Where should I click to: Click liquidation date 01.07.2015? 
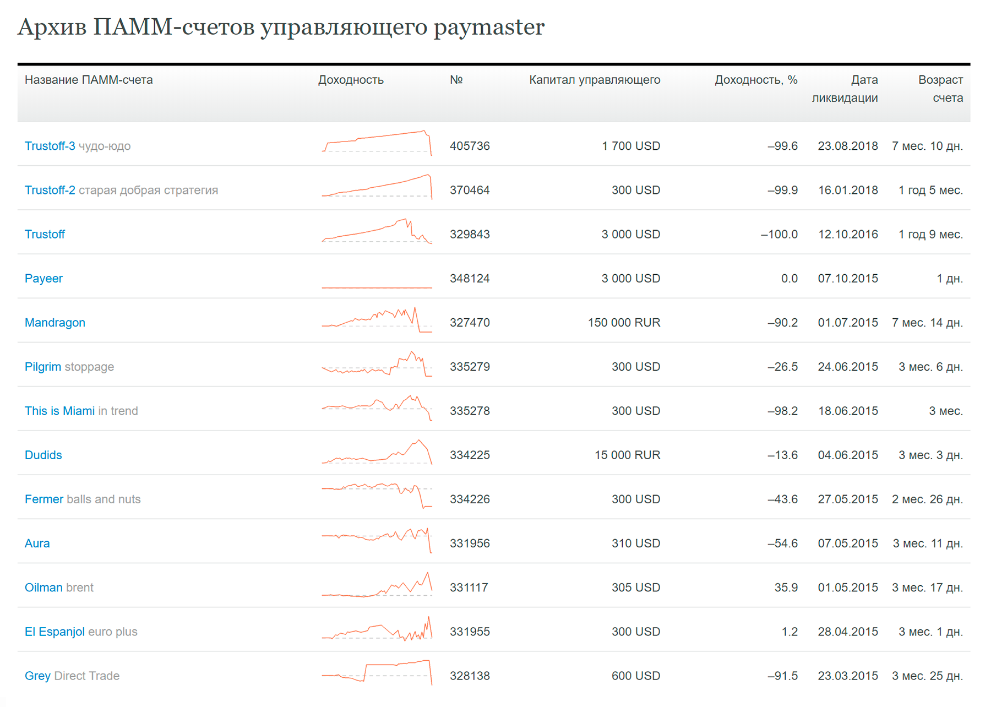[x=848, y=323]
